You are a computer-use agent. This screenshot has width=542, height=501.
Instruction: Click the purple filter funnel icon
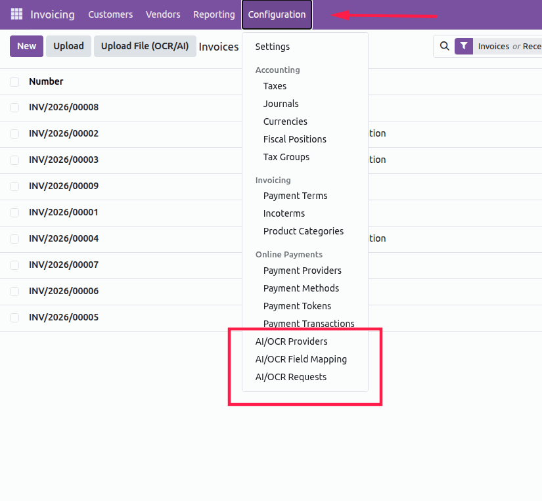pyautogui.click(x=464, y=46)
